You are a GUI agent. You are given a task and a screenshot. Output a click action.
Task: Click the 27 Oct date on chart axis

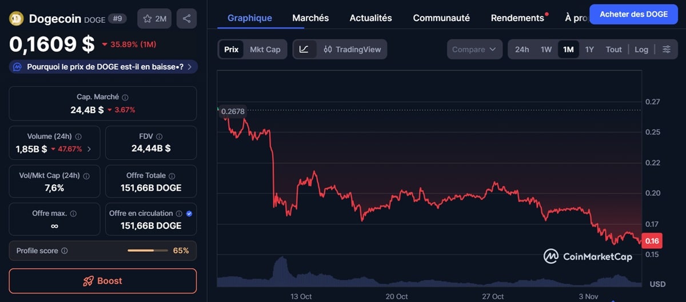point(493,296)
